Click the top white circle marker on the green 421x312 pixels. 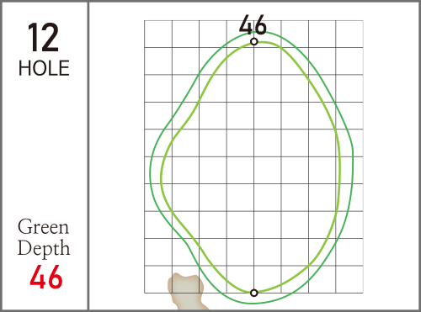coord(254,42)
